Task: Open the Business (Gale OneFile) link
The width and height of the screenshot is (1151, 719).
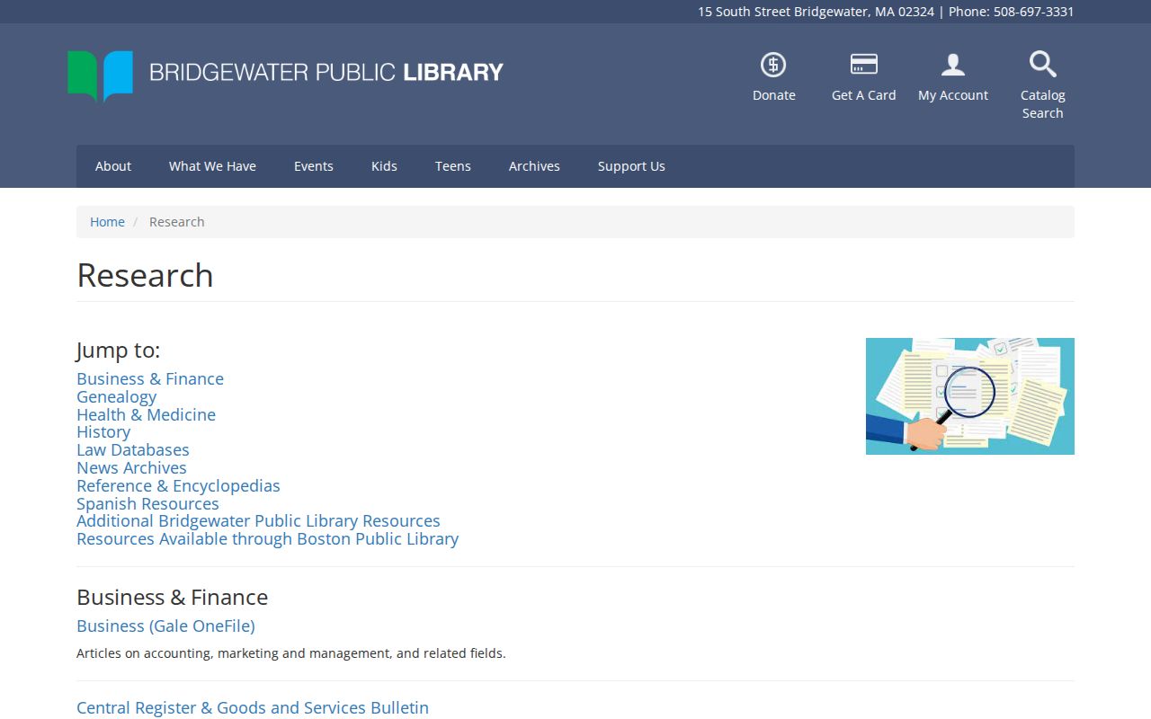Action: [x=165, y=626]
